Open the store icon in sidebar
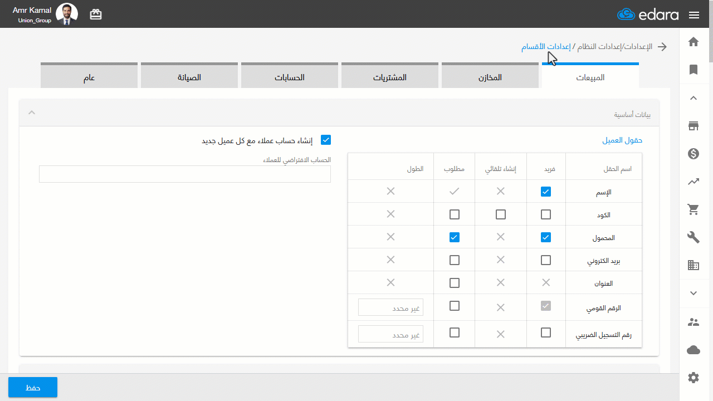This screenshot has width=713, height=401. (694, 126)
